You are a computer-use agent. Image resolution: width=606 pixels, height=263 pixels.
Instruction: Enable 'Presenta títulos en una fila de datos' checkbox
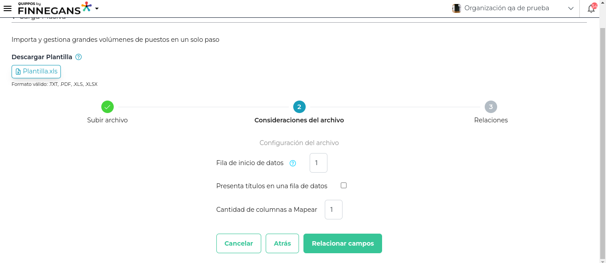tap(343, 186)
